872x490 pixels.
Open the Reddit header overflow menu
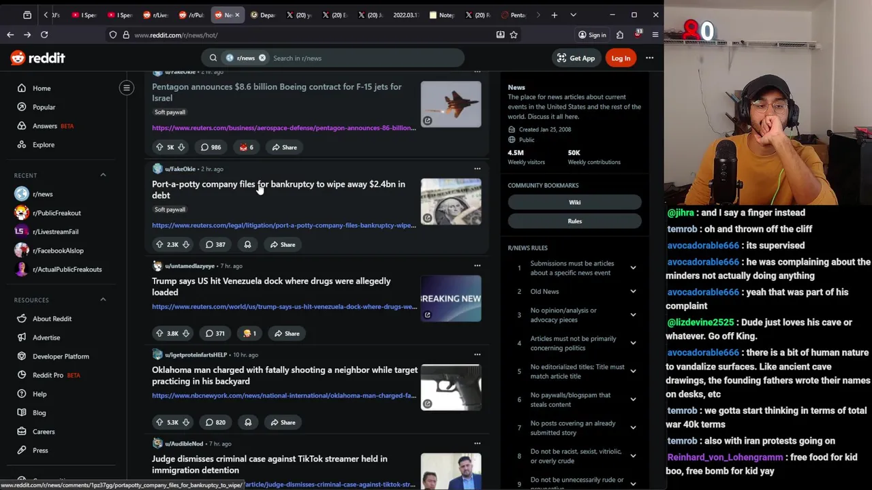click(x=649, y=59)
